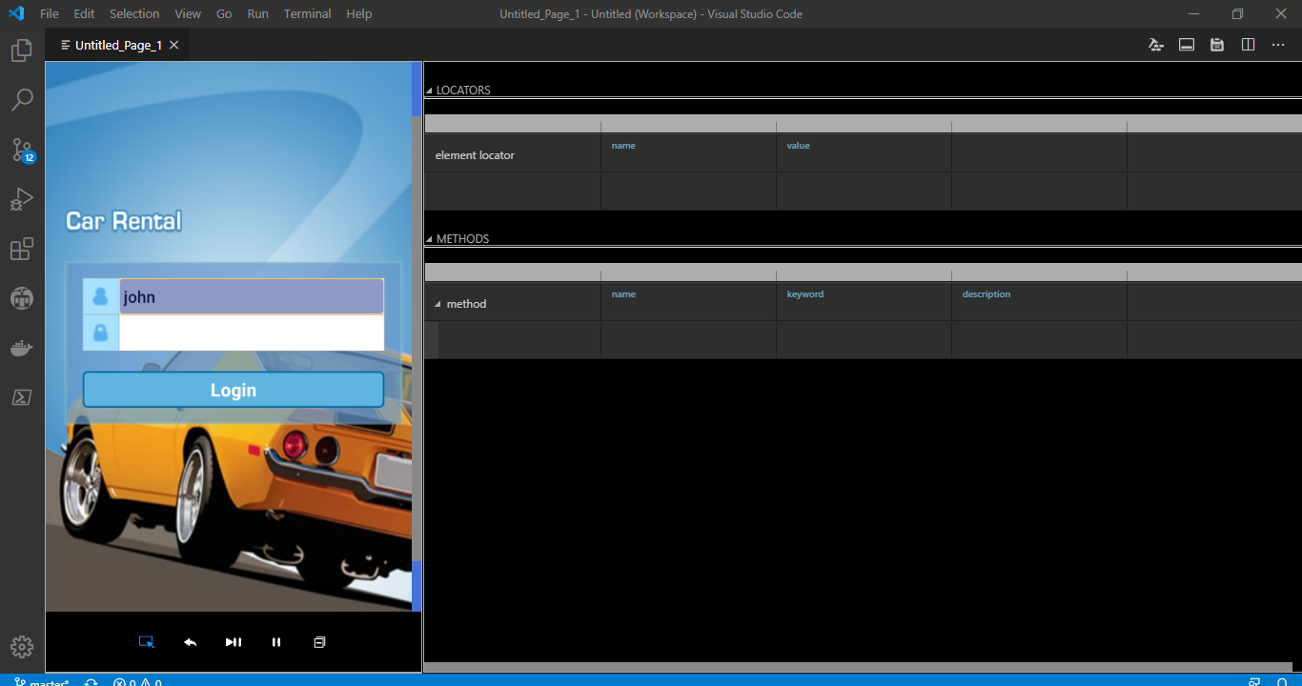
Task: Restore down the VS Code window
Action: click(1237, 14)
